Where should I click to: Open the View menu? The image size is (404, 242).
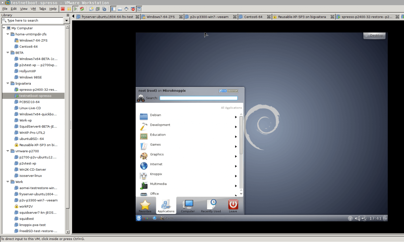(x=23, y=9)
